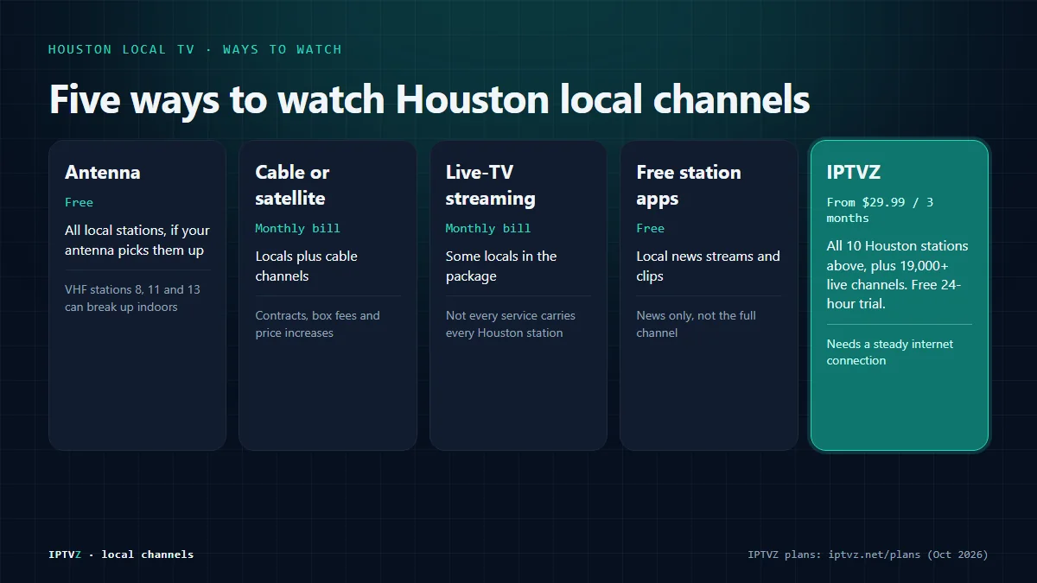Click 'All local stations, if your antenna picks them up'
Screen dimensions: 1037x583
point(137,240)
